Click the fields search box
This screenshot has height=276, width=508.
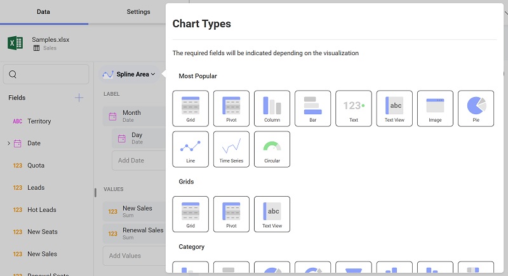coord(46,74)
